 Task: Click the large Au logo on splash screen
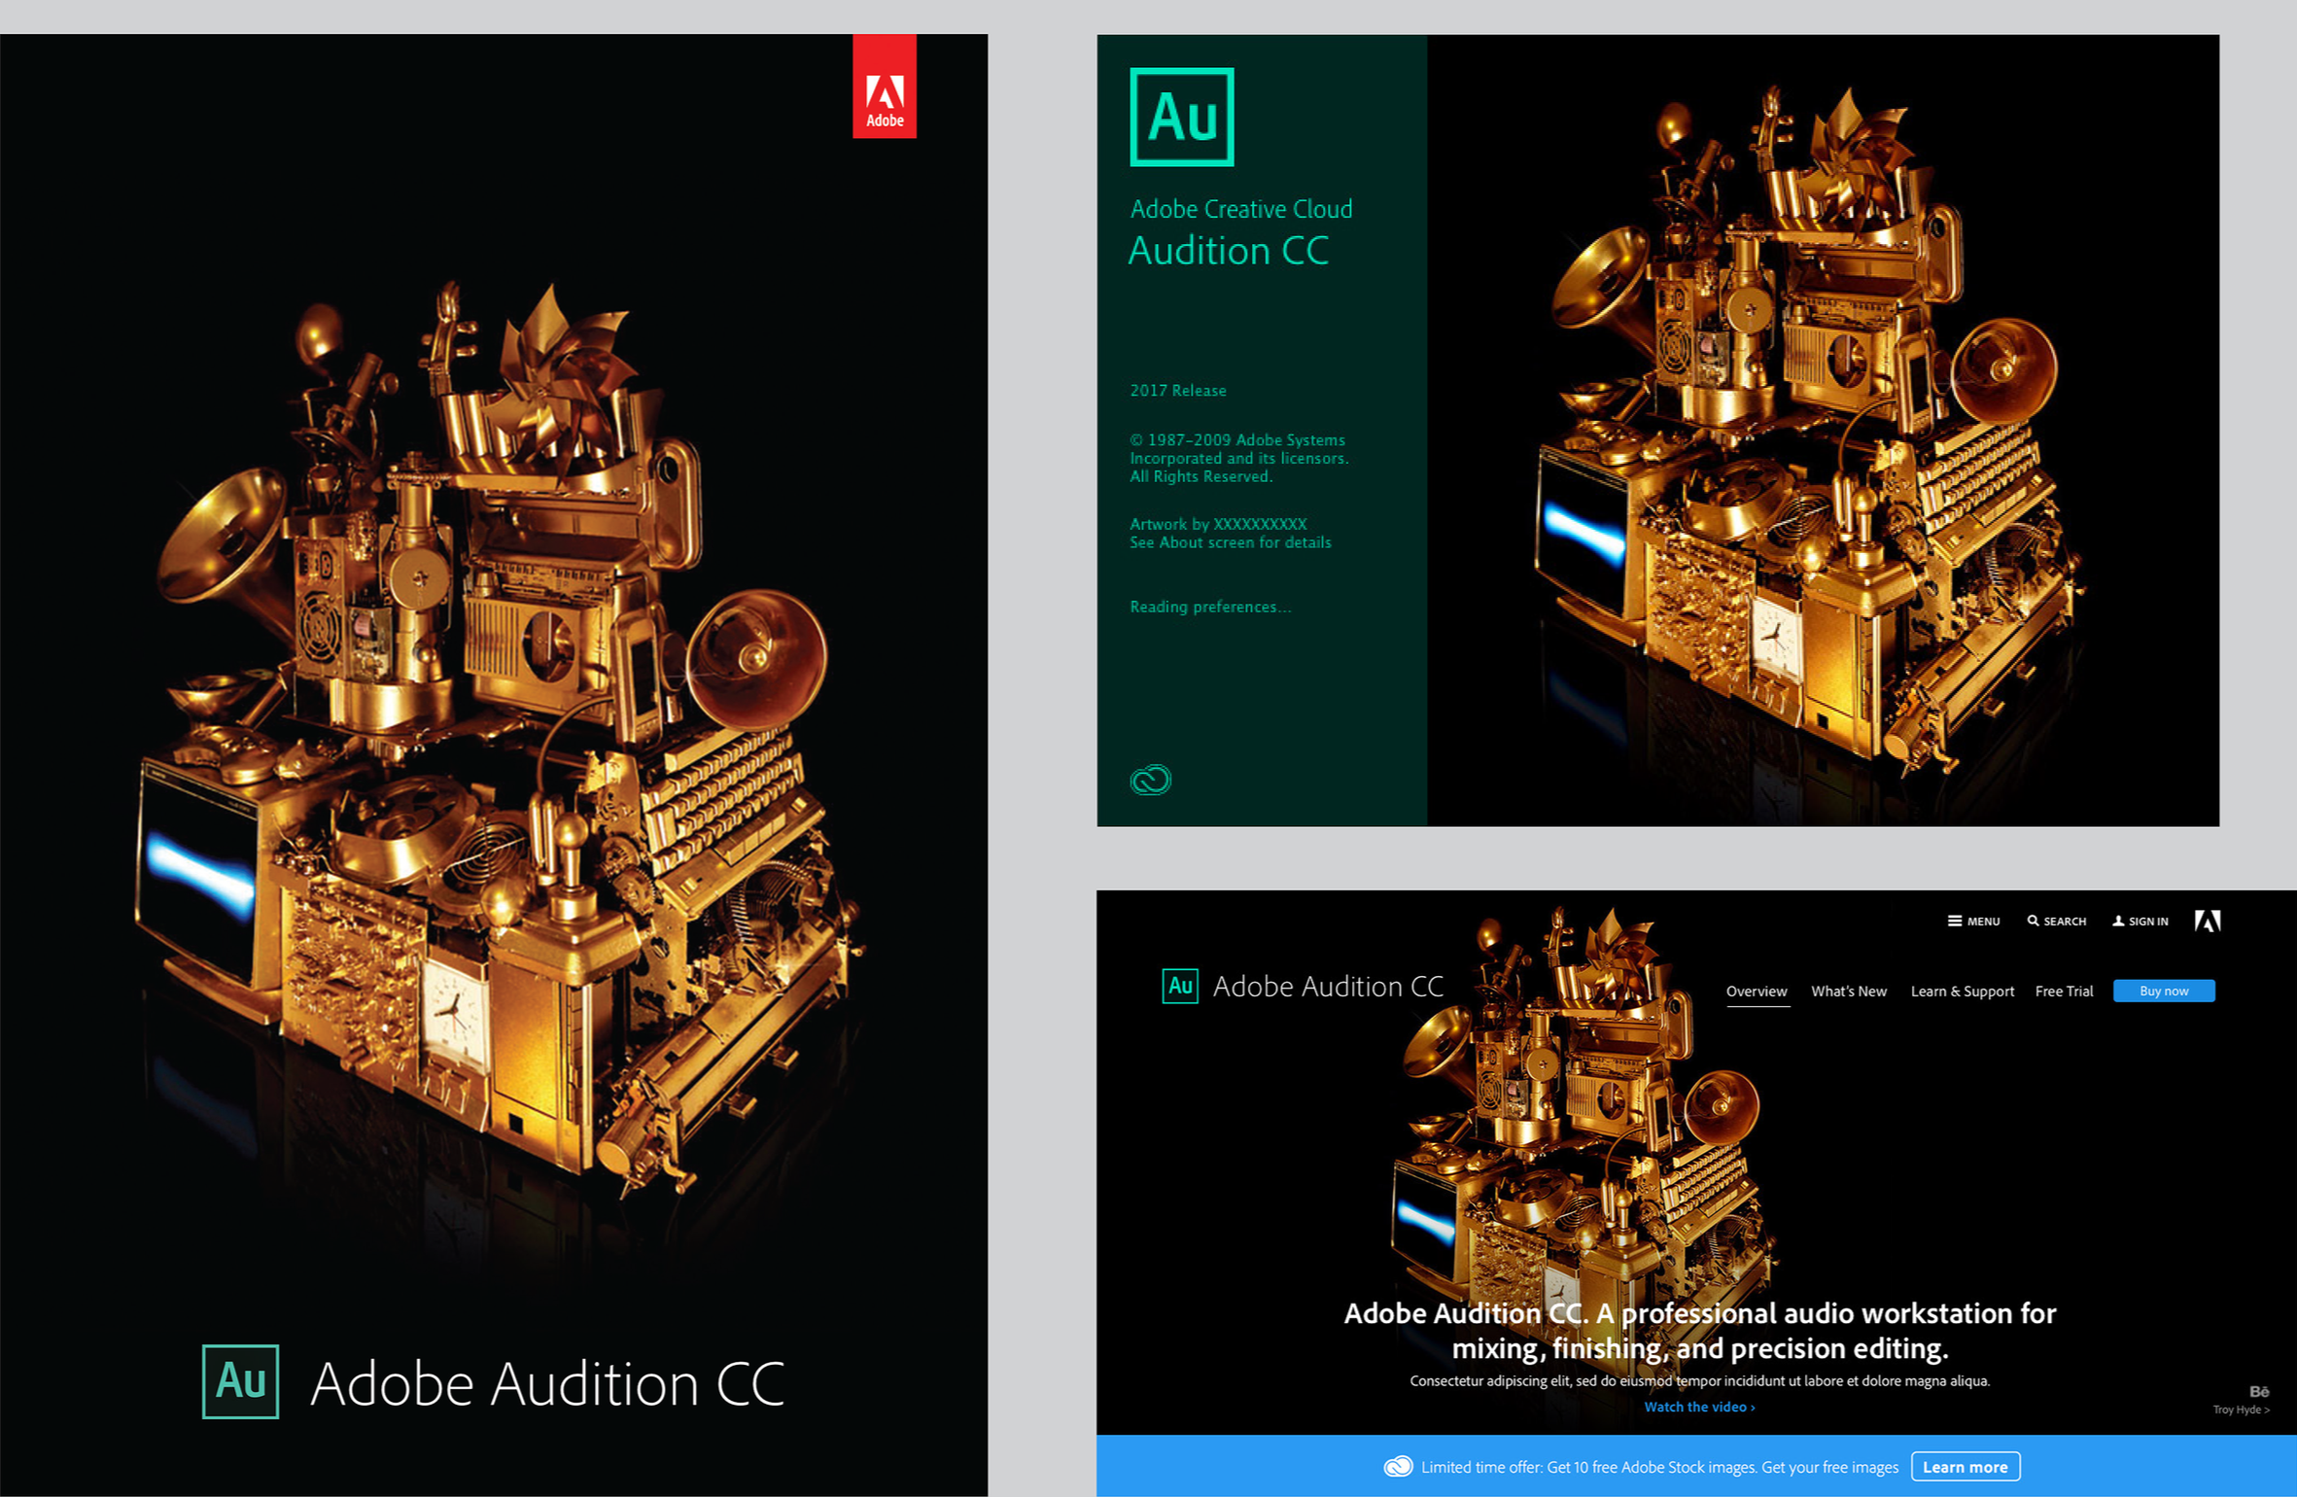coord(1181,117)
